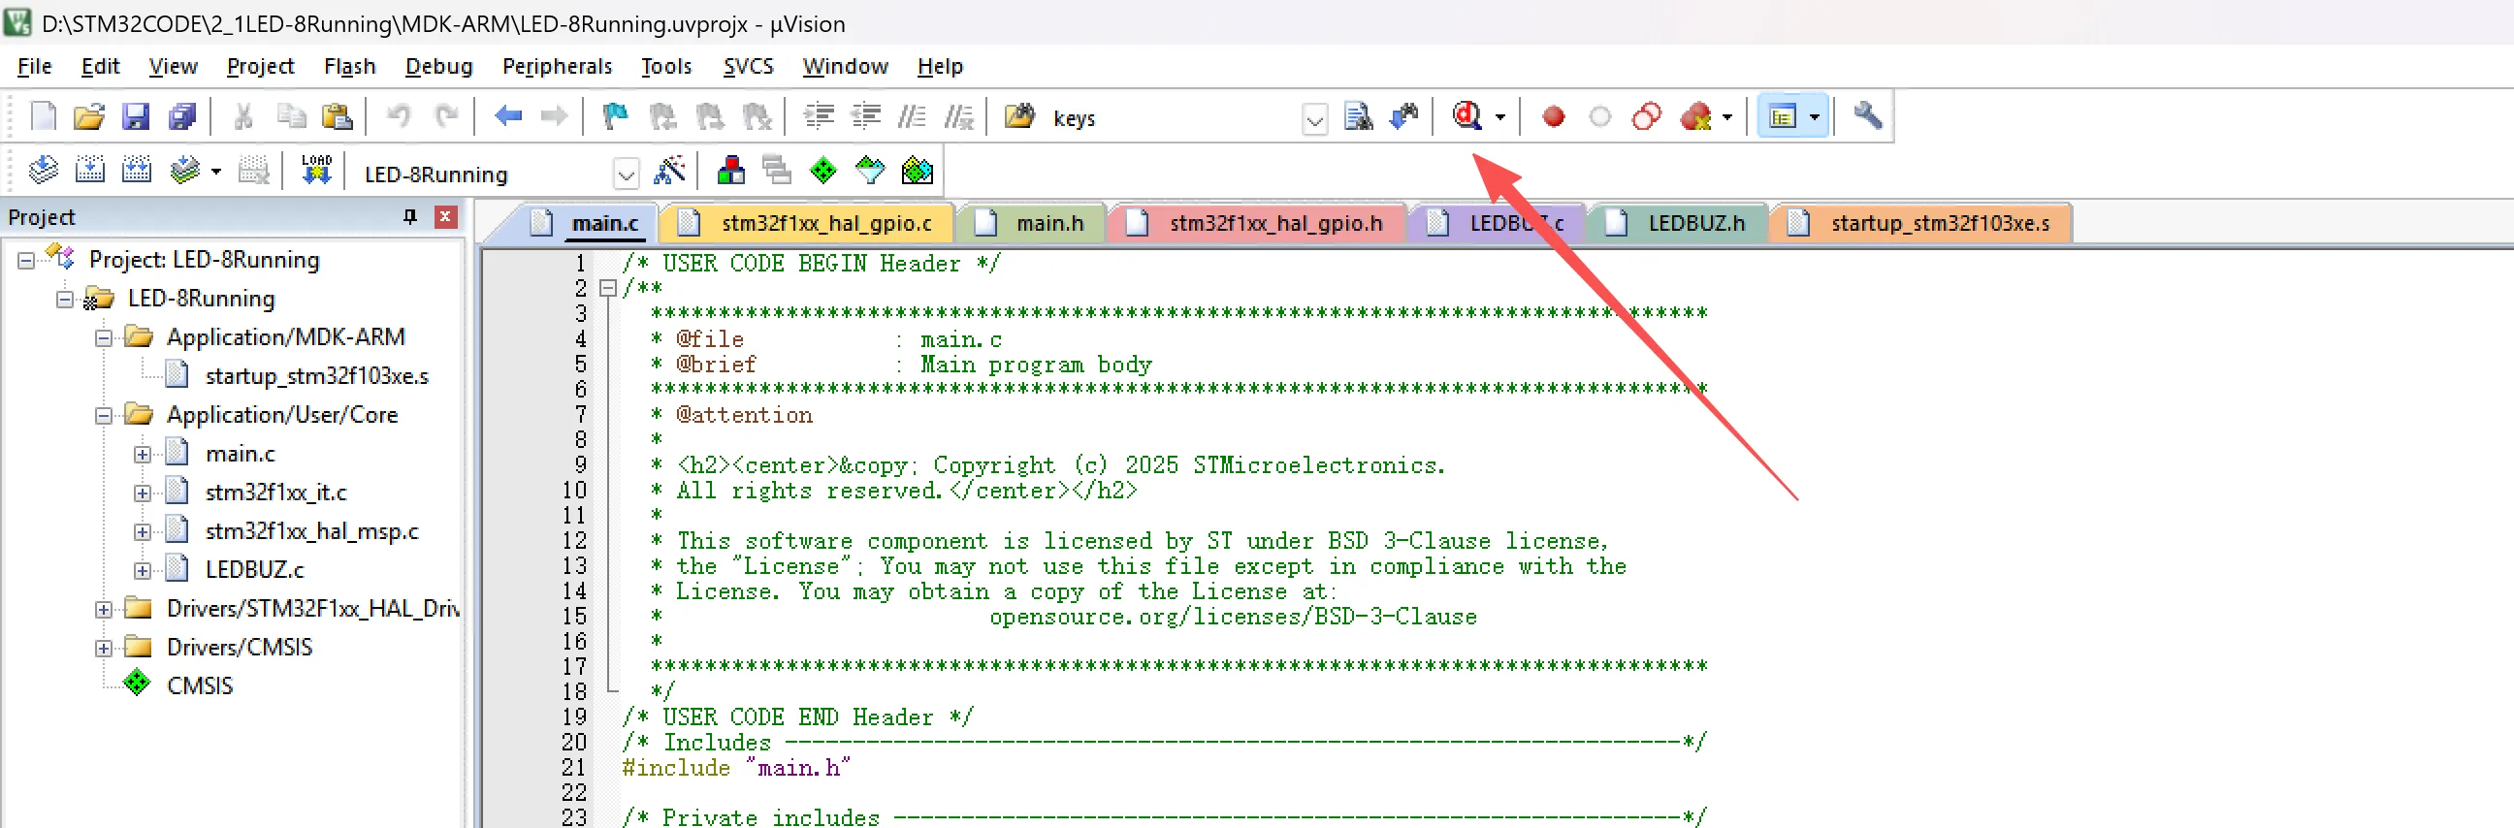Click the Download LOAD icon
Screen dimensions: 2514x828
click(x=316, y=172)
